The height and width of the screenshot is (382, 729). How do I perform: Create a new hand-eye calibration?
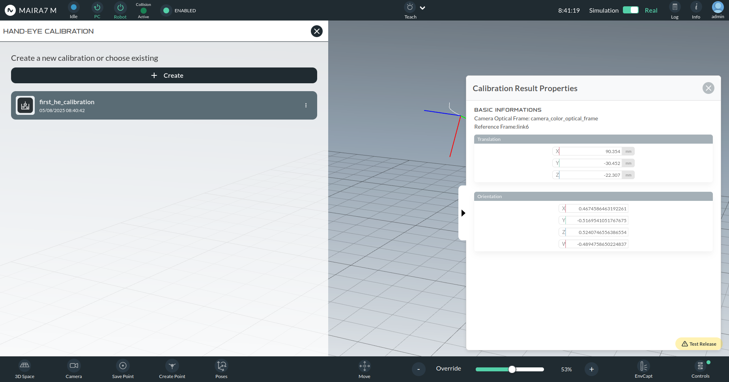pos(164,75)
